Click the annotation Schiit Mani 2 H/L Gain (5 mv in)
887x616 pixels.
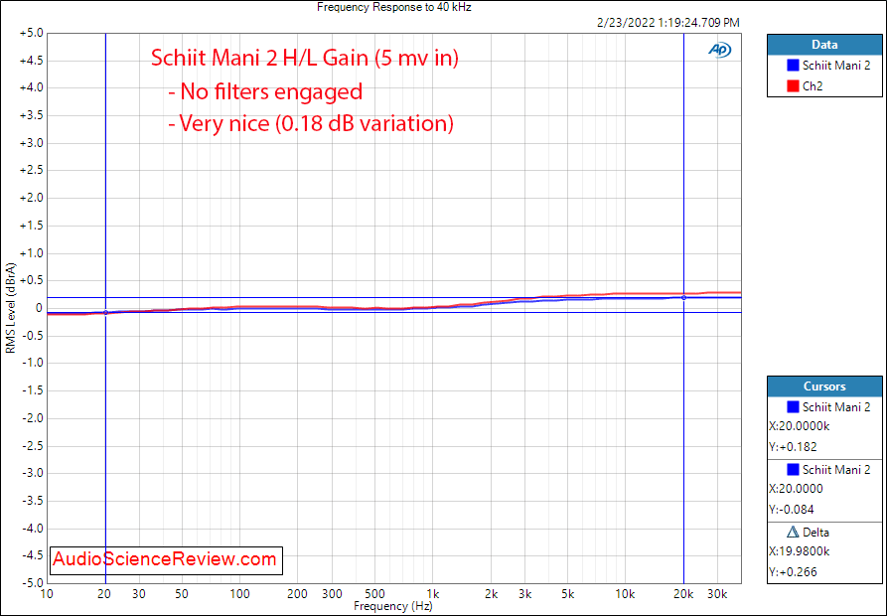click(x=305, y=58)
